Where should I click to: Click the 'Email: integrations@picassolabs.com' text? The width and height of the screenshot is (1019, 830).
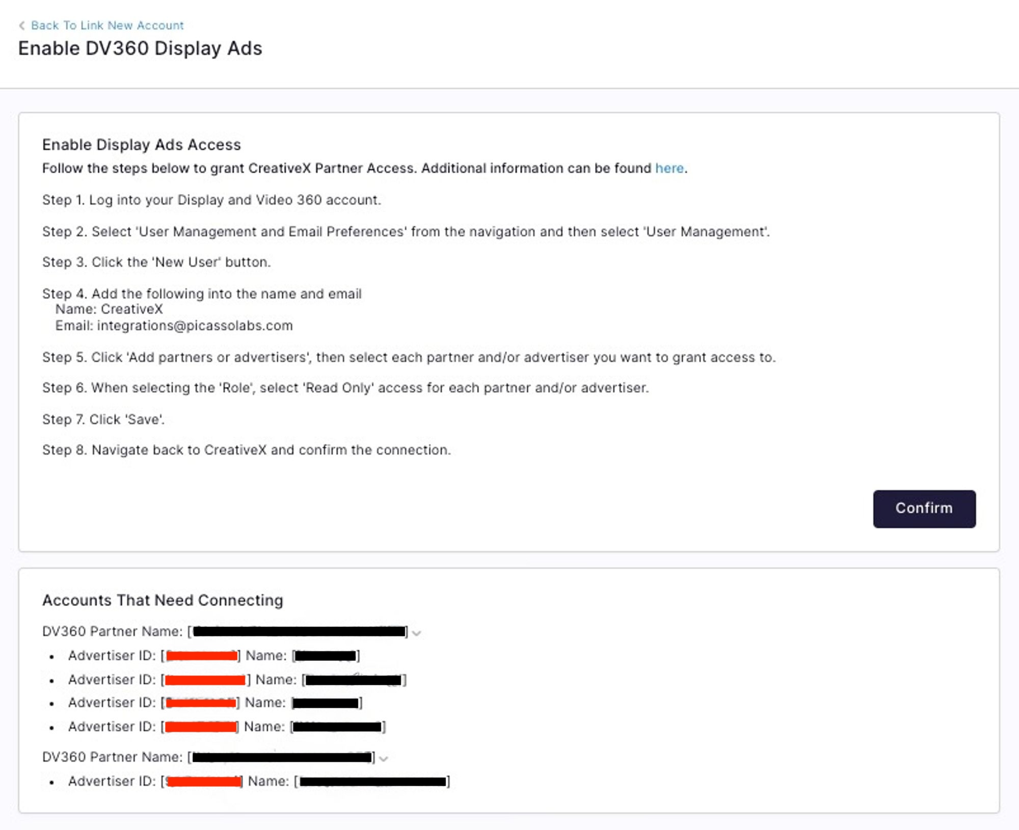[174, 326]
